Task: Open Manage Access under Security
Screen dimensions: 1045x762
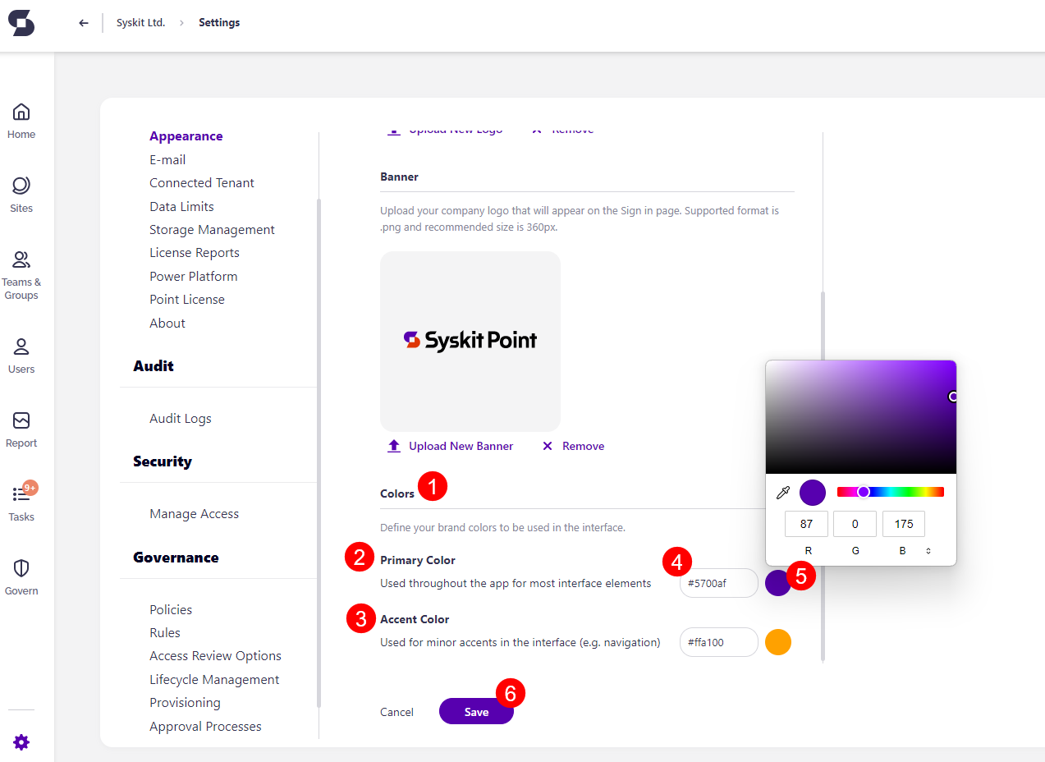Action: [195, 514]
